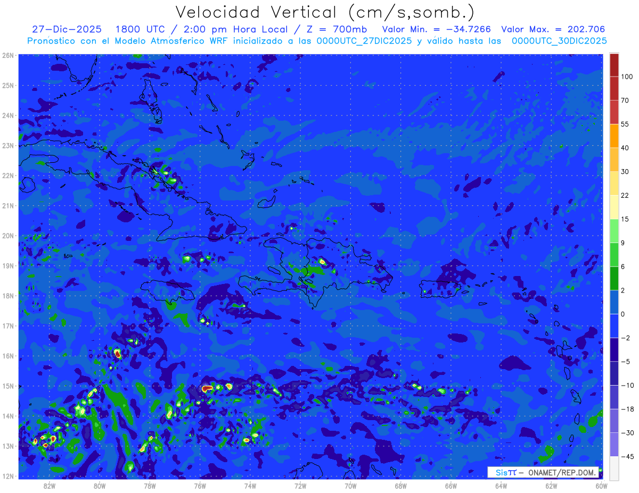This screenshot has width=639, height=493.
Task: Pick the light orange swatch between 30 and 40
Action: tap(614, 160)
